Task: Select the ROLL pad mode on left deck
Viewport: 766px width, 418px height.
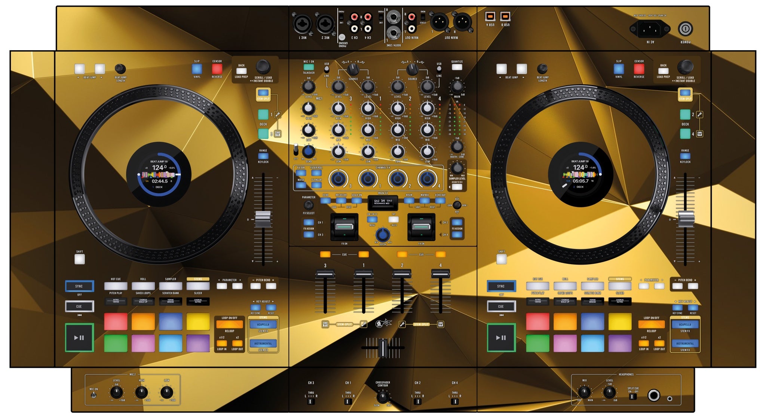Action: (143, 286)
